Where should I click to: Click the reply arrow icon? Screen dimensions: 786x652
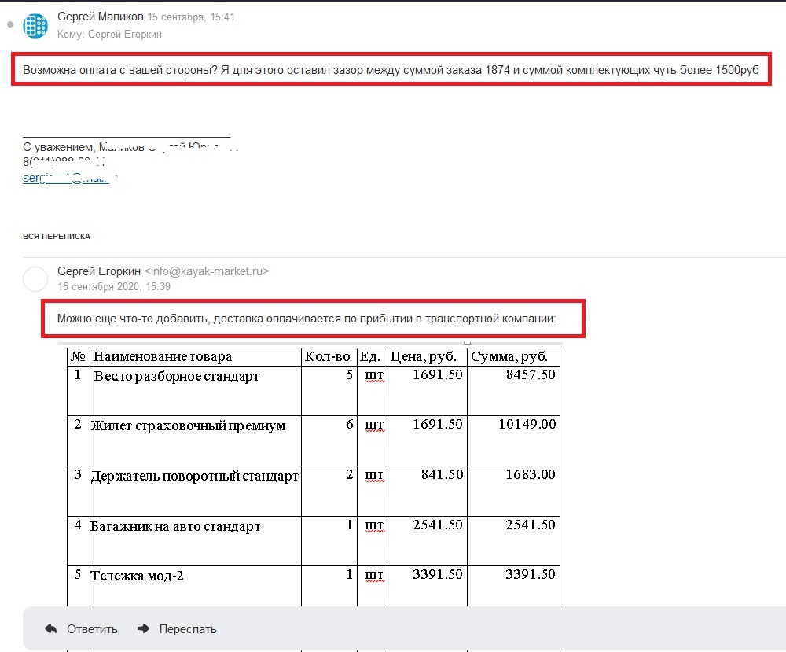pos(51,629)
